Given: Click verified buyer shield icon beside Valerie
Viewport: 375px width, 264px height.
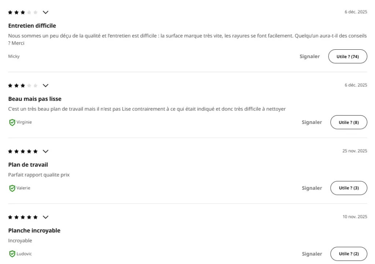Looking at the screenshot, I should 12,188.
